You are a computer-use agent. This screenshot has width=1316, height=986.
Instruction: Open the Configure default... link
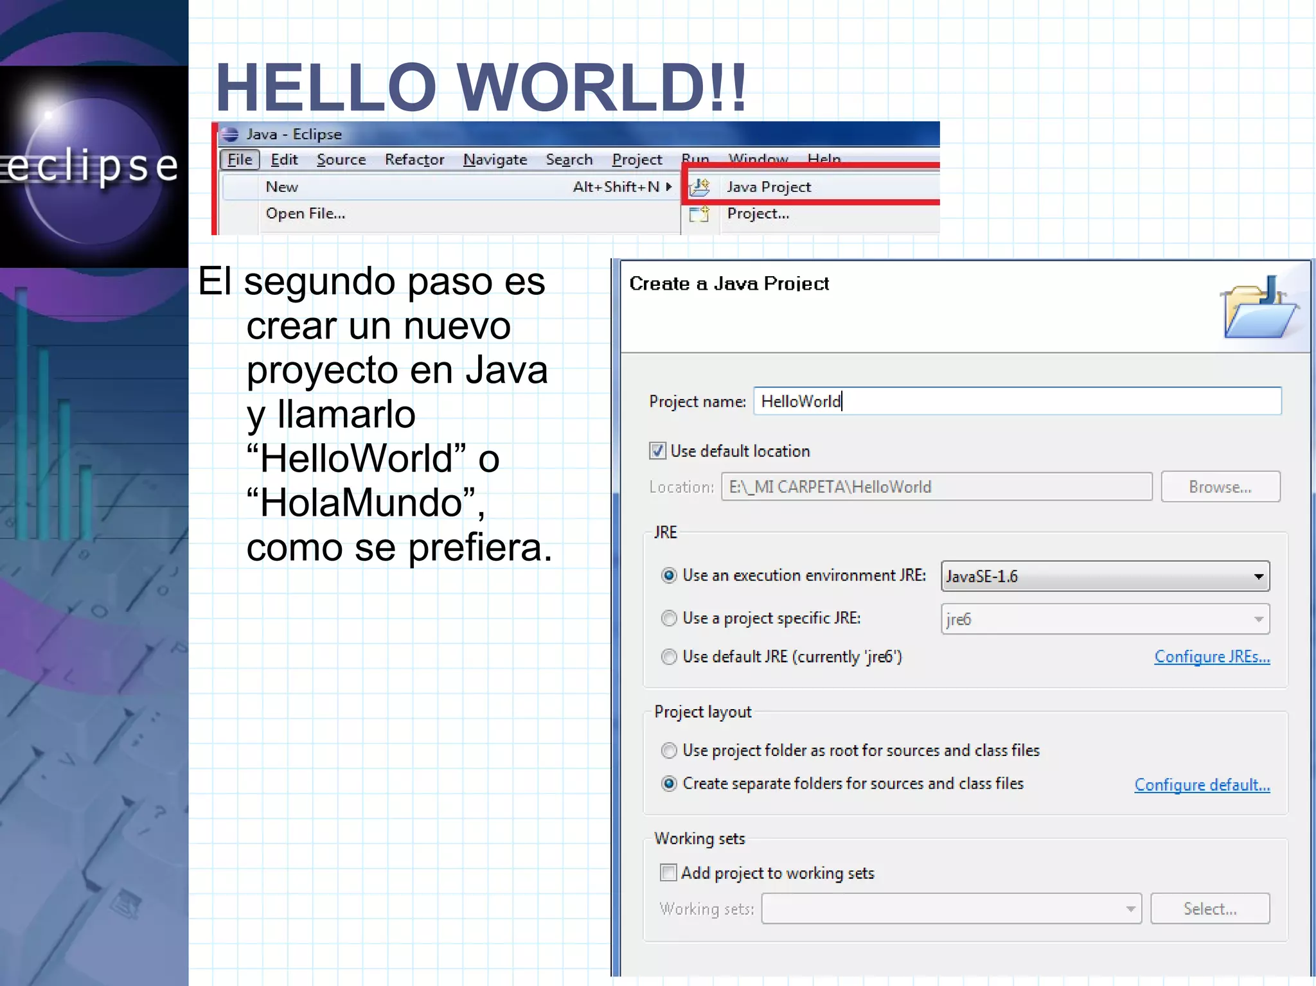[1202, 785]
